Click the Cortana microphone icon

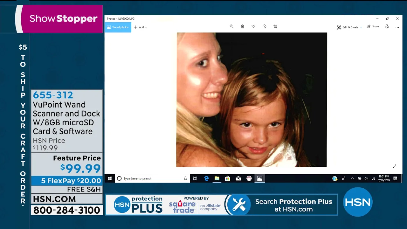point(185,178)
